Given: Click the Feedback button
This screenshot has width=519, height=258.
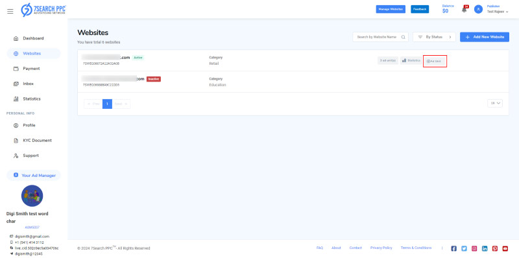Looking at the screenshot, I should click(420, 9).
